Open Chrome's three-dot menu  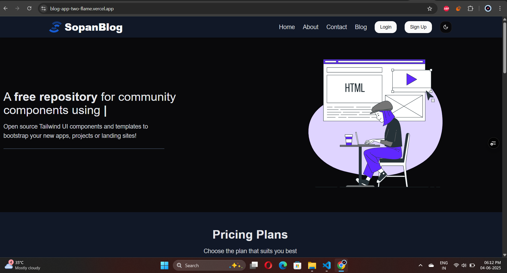500,8
